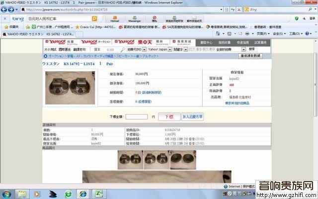Expand the 關鍵字 keyword dropdown

[x=185, y=49]
